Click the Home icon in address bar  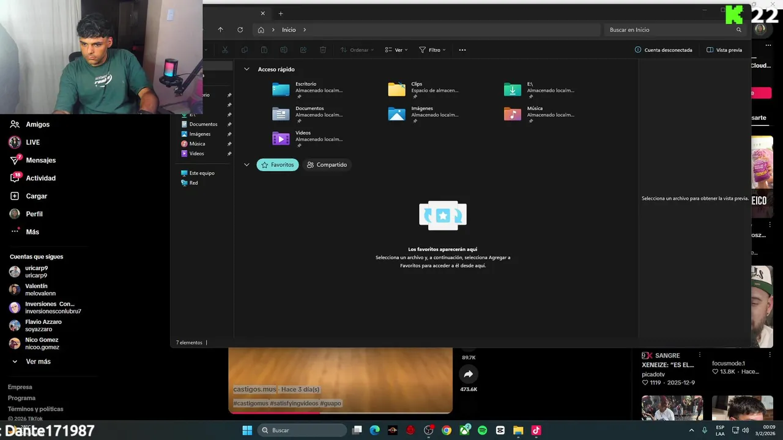pos(261,29)
